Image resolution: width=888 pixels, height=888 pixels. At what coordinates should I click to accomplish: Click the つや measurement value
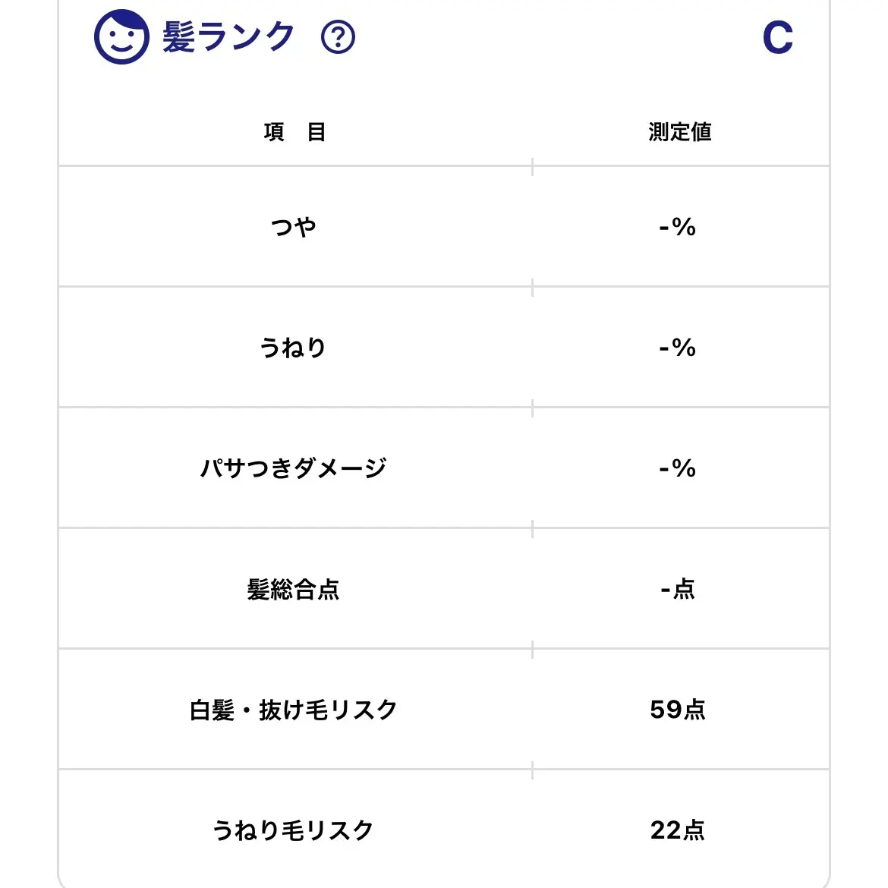pos(678,227)
